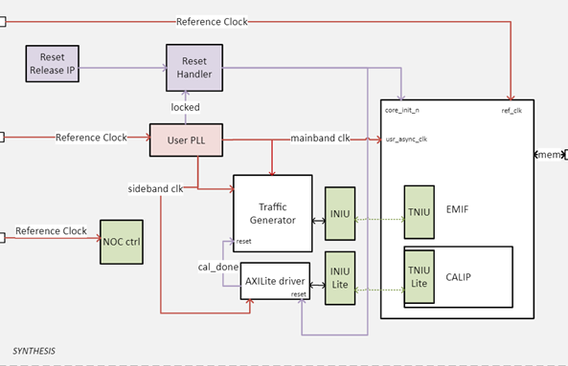
Task: Select the ref_clk port label
Action: [x=511, y=111]
